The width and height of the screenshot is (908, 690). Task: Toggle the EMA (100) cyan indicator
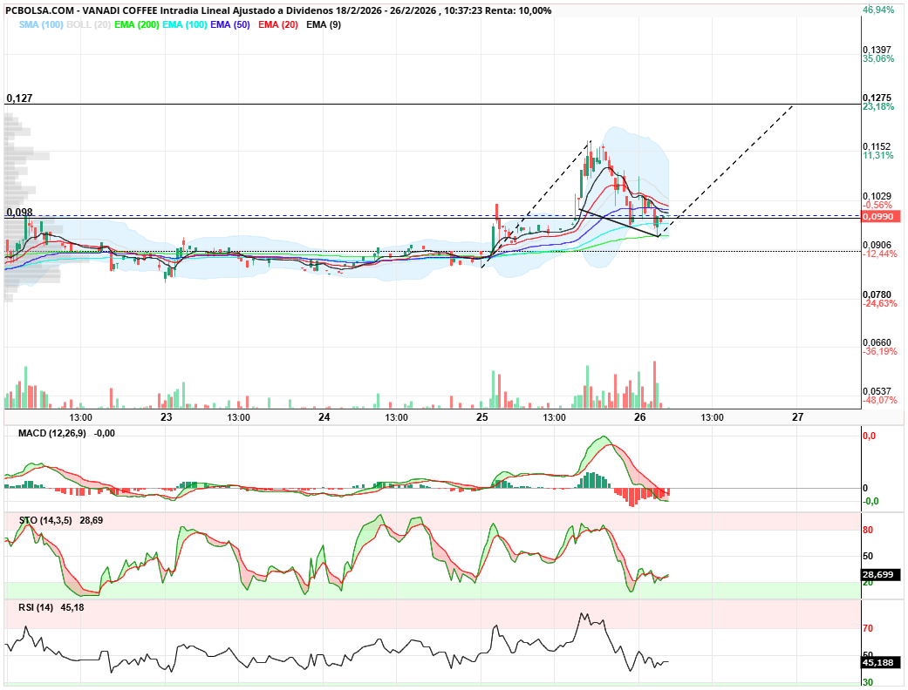(x=184, y=27)
